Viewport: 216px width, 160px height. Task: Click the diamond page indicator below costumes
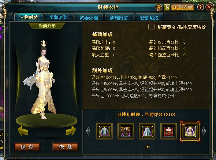(x=147, y=147)
